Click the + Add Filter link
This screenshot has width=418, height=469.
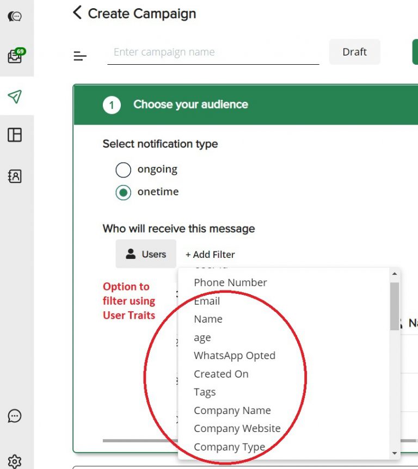point(210,255)
